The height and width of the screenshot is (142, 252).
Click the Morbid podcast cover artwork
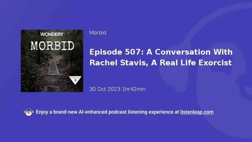coord(52,61)
